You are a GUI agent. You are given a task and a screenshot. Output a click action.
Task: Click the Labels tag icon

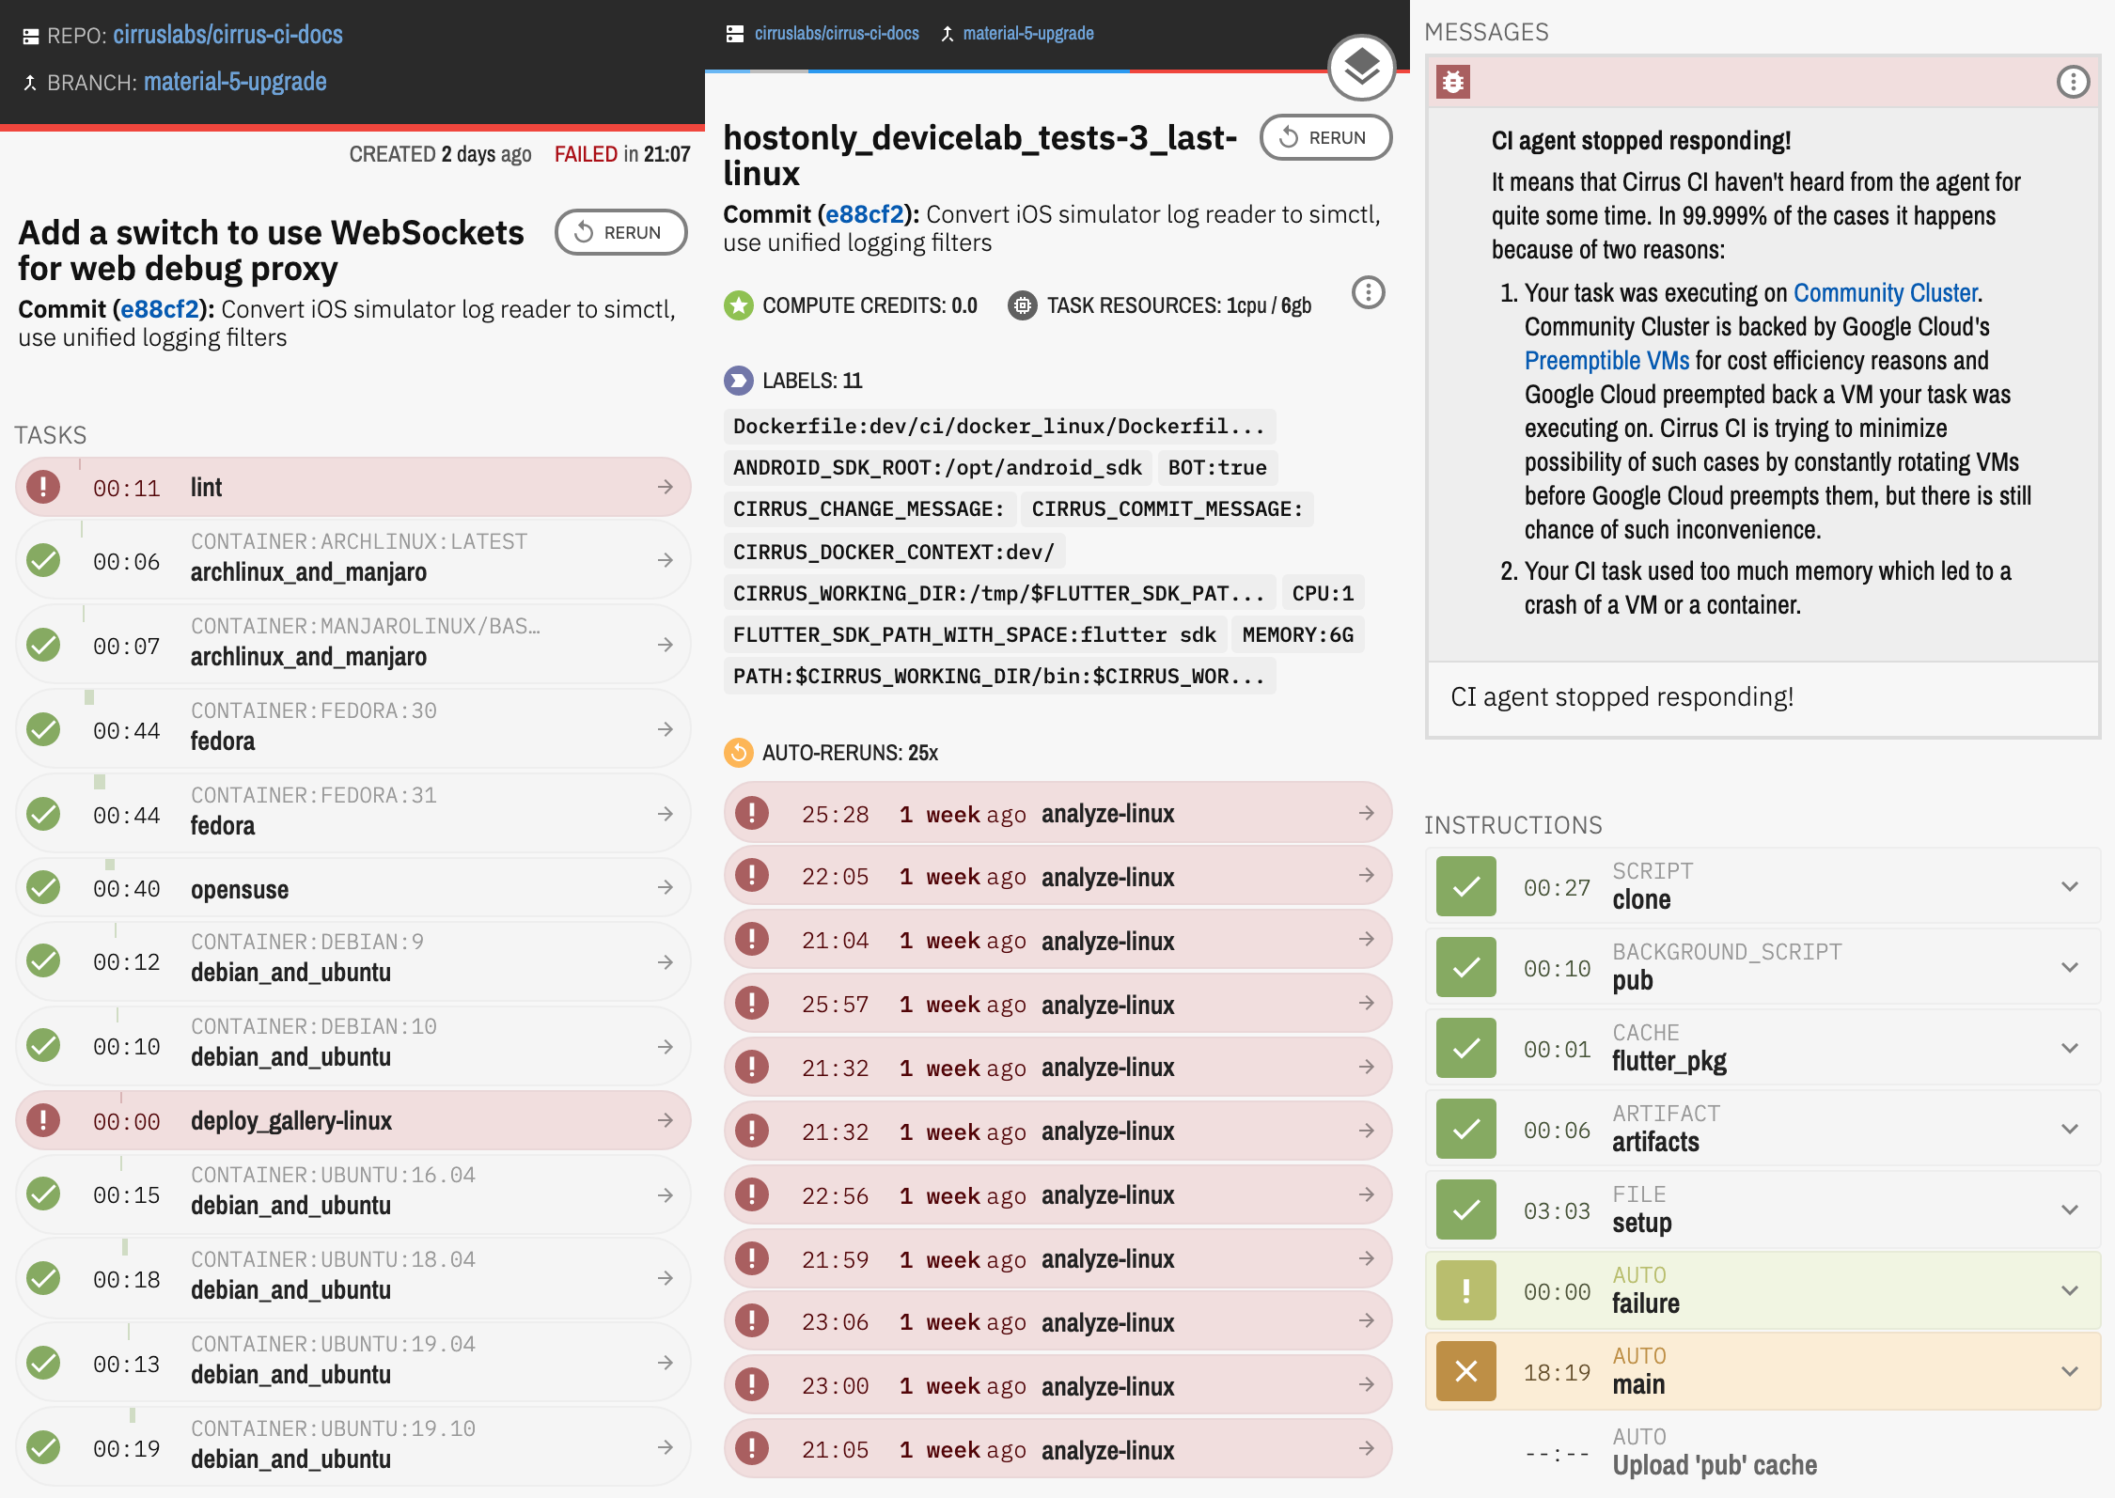click(738, 381)
